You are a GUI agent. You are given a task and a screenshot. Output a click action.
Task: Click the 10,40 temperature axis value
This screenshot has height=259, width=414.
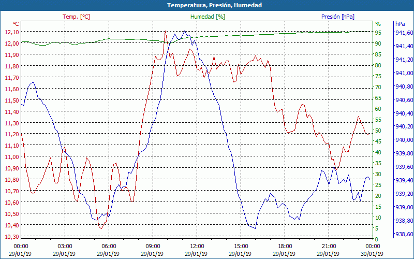12,225
